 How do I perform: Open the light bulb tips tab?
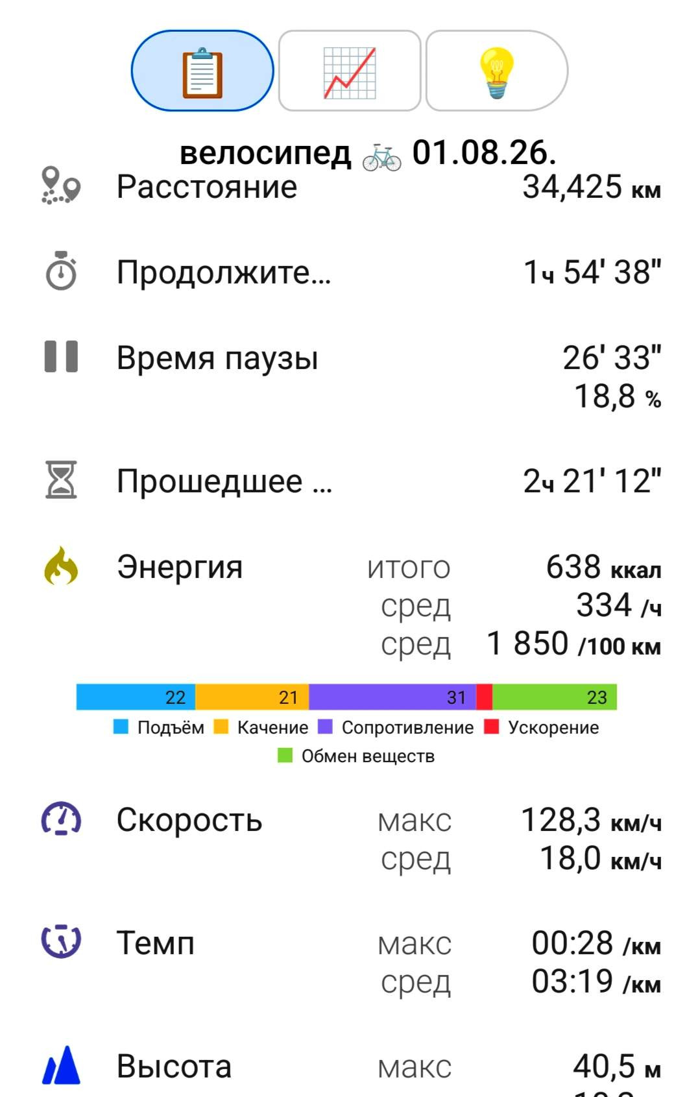pyautogui.click(x=497, y=71)
